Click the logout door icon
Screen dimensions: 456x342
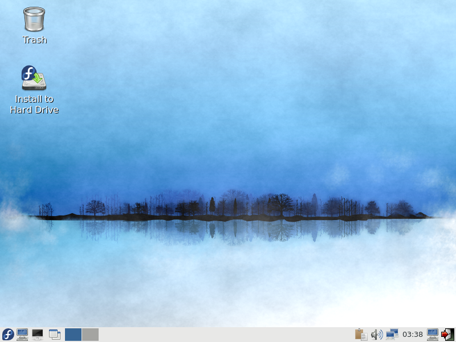pos(447,335)
